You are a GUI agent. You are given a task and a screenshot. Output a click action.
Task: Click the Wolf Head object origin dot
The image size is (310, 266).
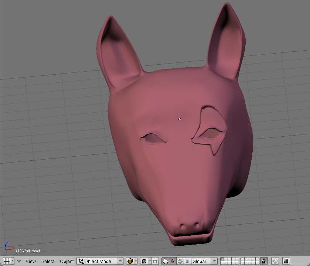pyautogui.click(x=180, y=119)
